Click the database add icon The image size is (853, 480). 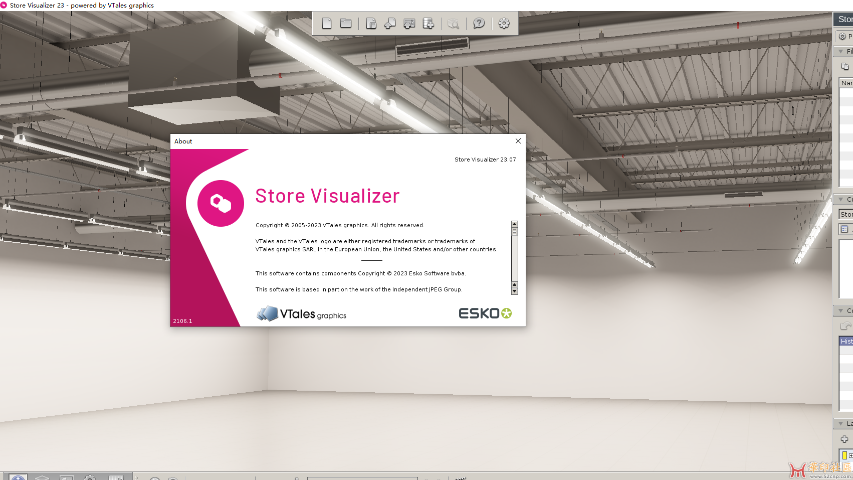tap(429, 24)
